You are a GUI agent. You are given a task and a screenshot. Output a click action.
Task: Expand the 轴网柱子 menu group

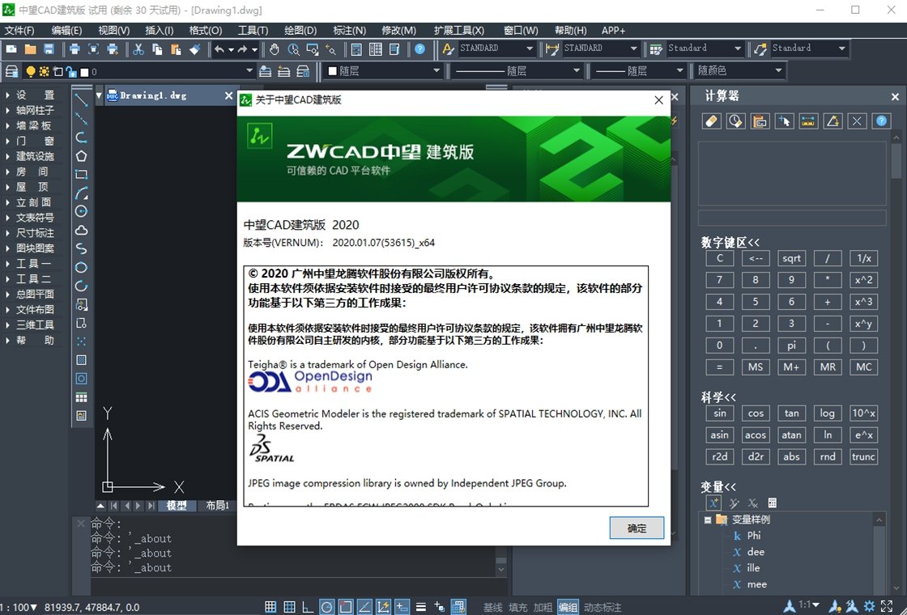(x=30, y=110)
